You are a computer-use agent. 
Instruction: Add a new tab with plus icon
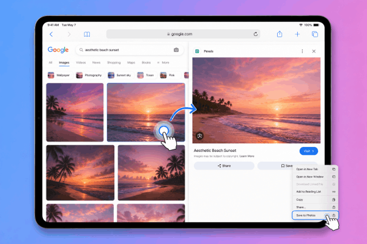[297, 34]
